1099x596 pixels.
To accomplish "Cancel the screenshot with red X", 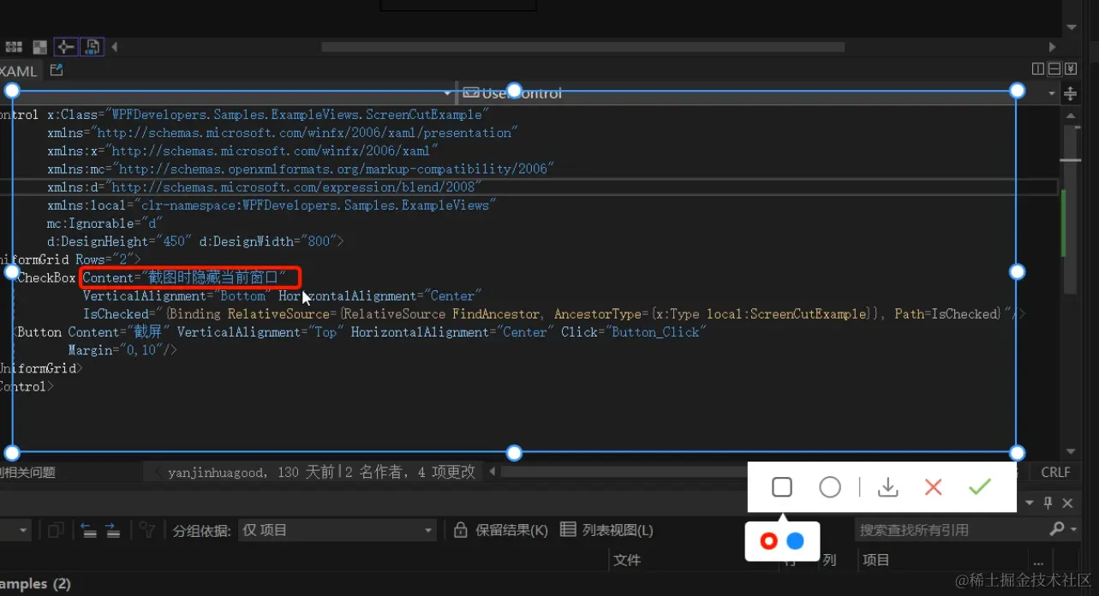I will [934, 487].
